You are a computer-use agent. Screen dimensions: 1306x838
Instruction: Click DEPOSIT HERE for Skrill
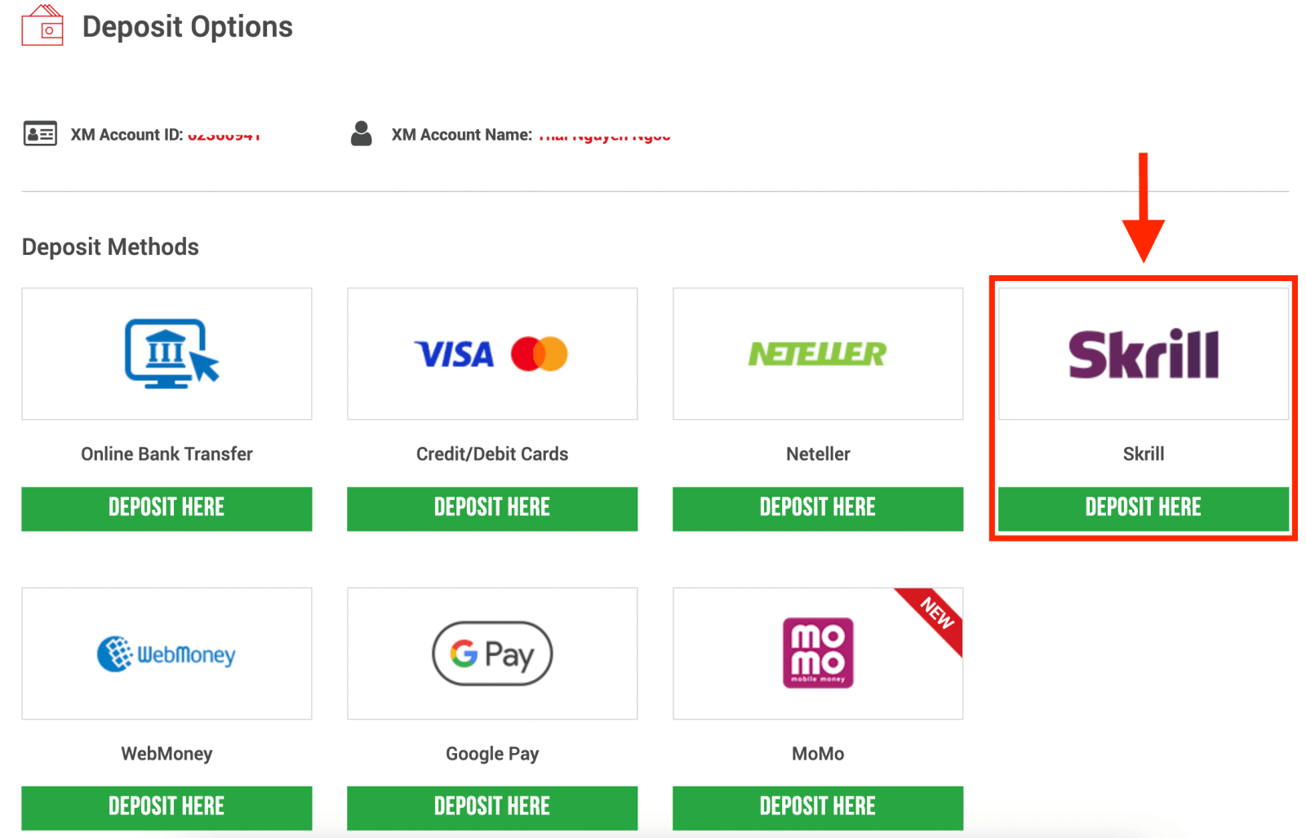tap(1142, 507)
